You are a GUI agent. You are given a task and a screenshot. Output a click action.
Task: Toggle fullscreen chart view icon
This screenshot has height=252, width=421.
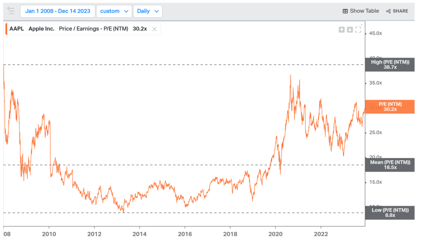pyautogui.click(x=358, y=30)
